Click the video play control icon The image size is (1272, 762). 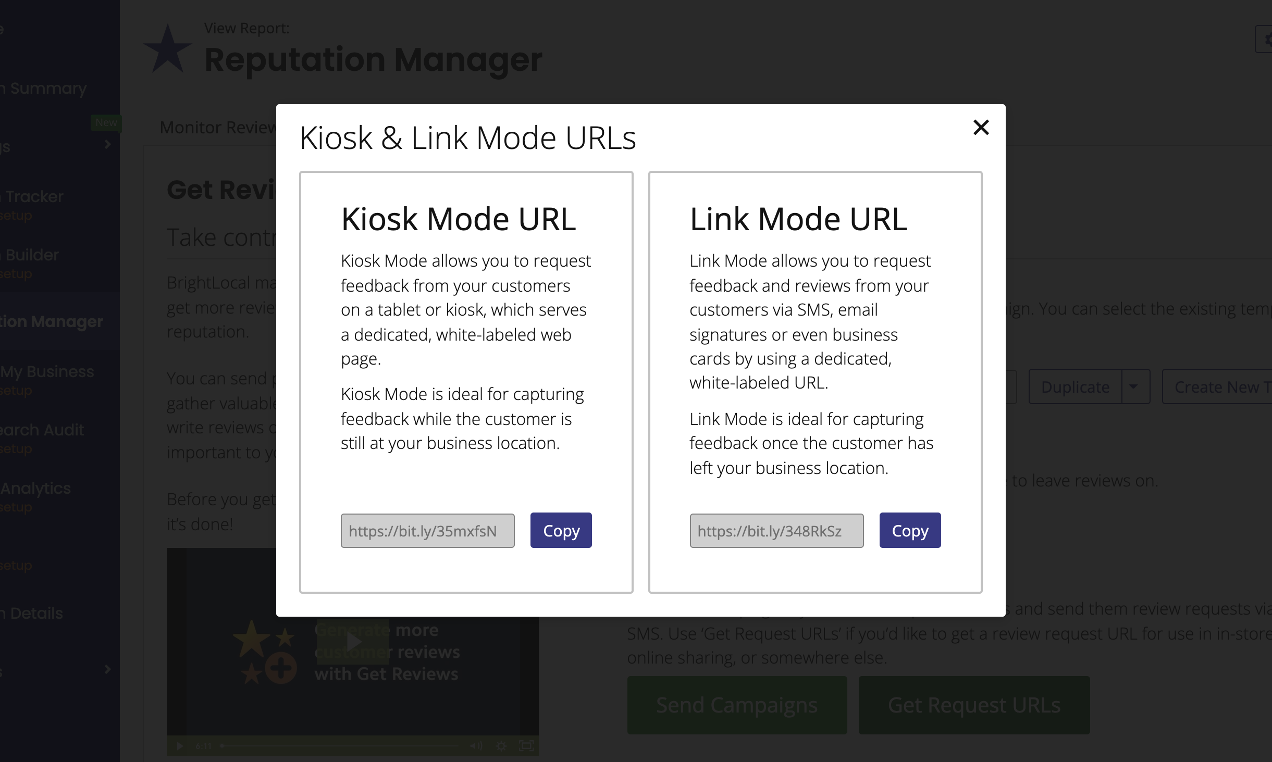(179, 746)
